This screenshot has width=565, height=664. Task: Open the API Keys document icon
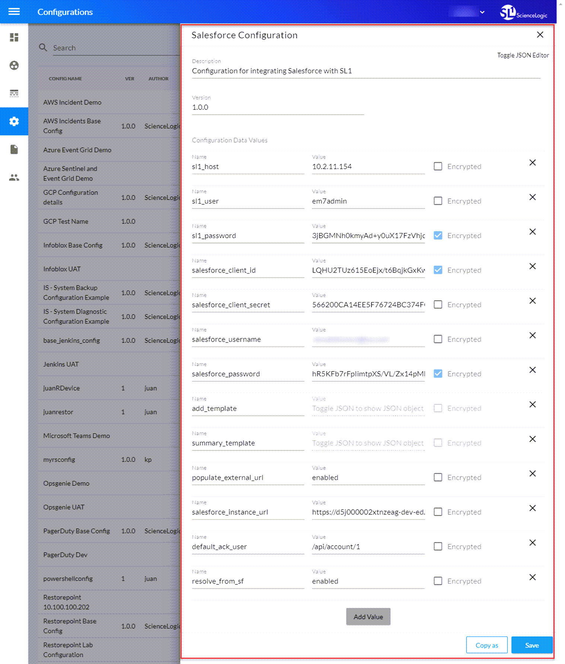(x=14, y=150)
